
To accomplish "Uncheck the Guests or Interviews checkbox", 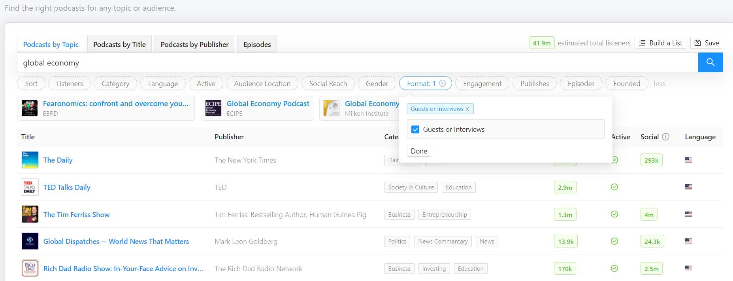I will tap(415, 129).
